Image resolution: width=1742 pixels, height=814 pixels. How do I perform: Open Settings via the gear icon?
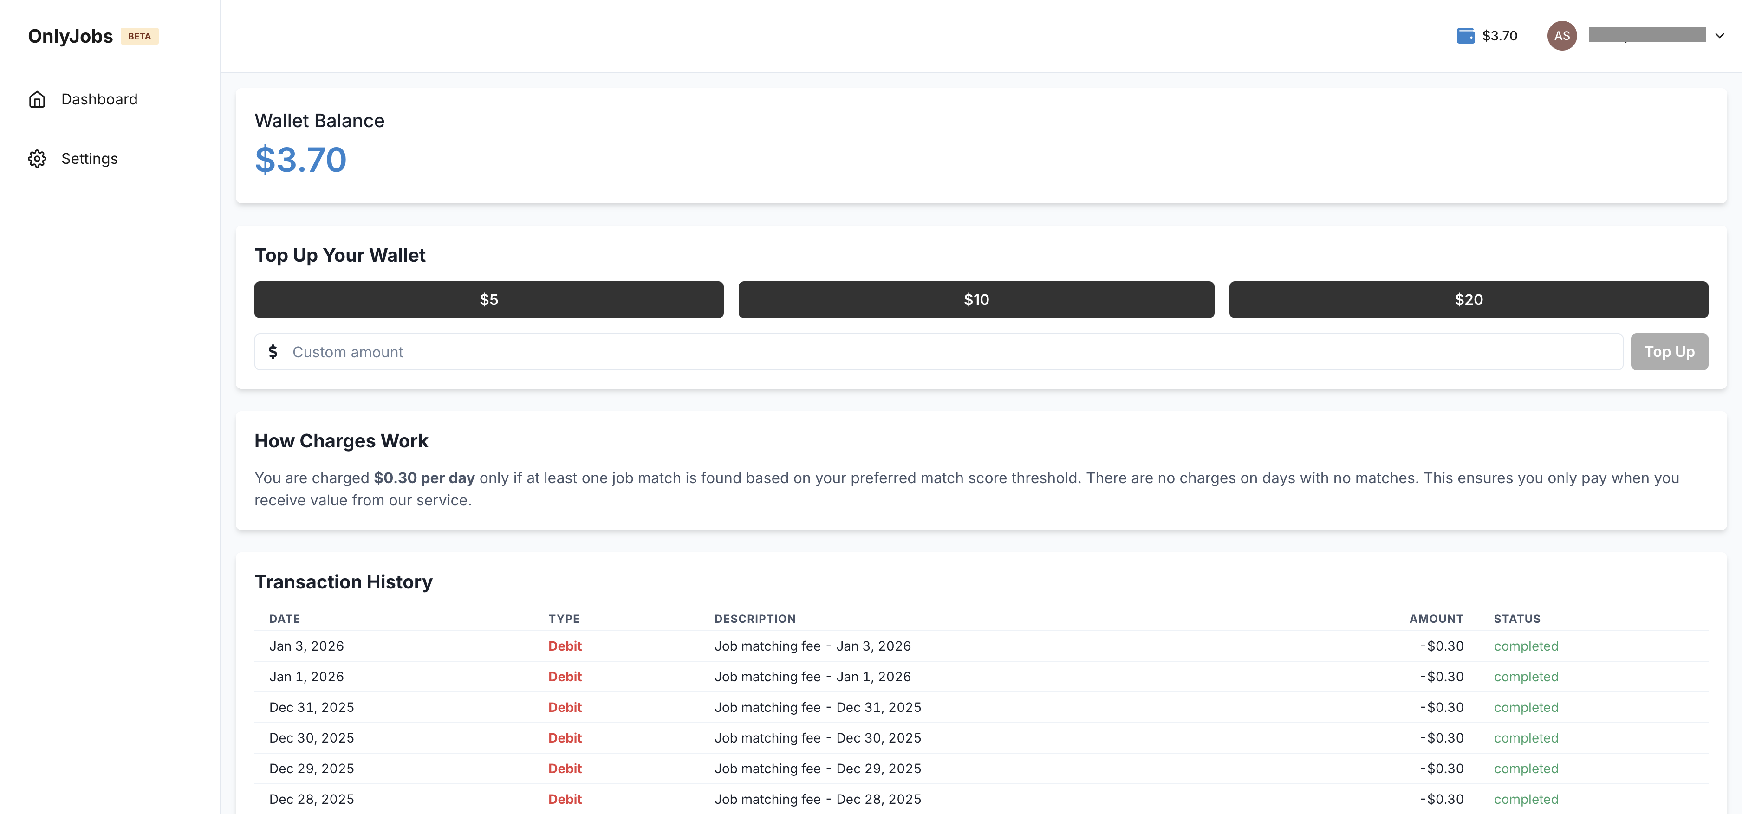pos(37,158)
